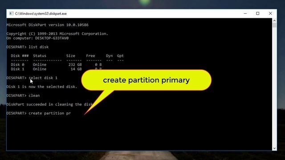Click Disk 1 is now the selected disk
This screenshot has width=285, height=160.
(42, 87)
